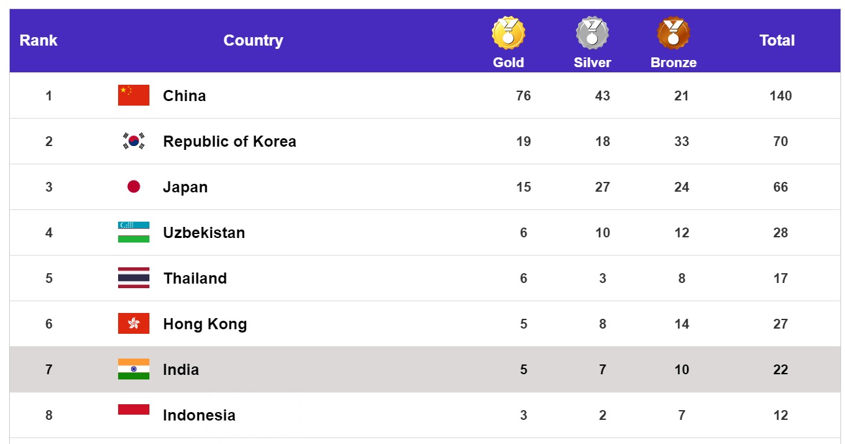The image size is (845, 444).
Task: Click the China flag icon
Action: tap(134, 95)
